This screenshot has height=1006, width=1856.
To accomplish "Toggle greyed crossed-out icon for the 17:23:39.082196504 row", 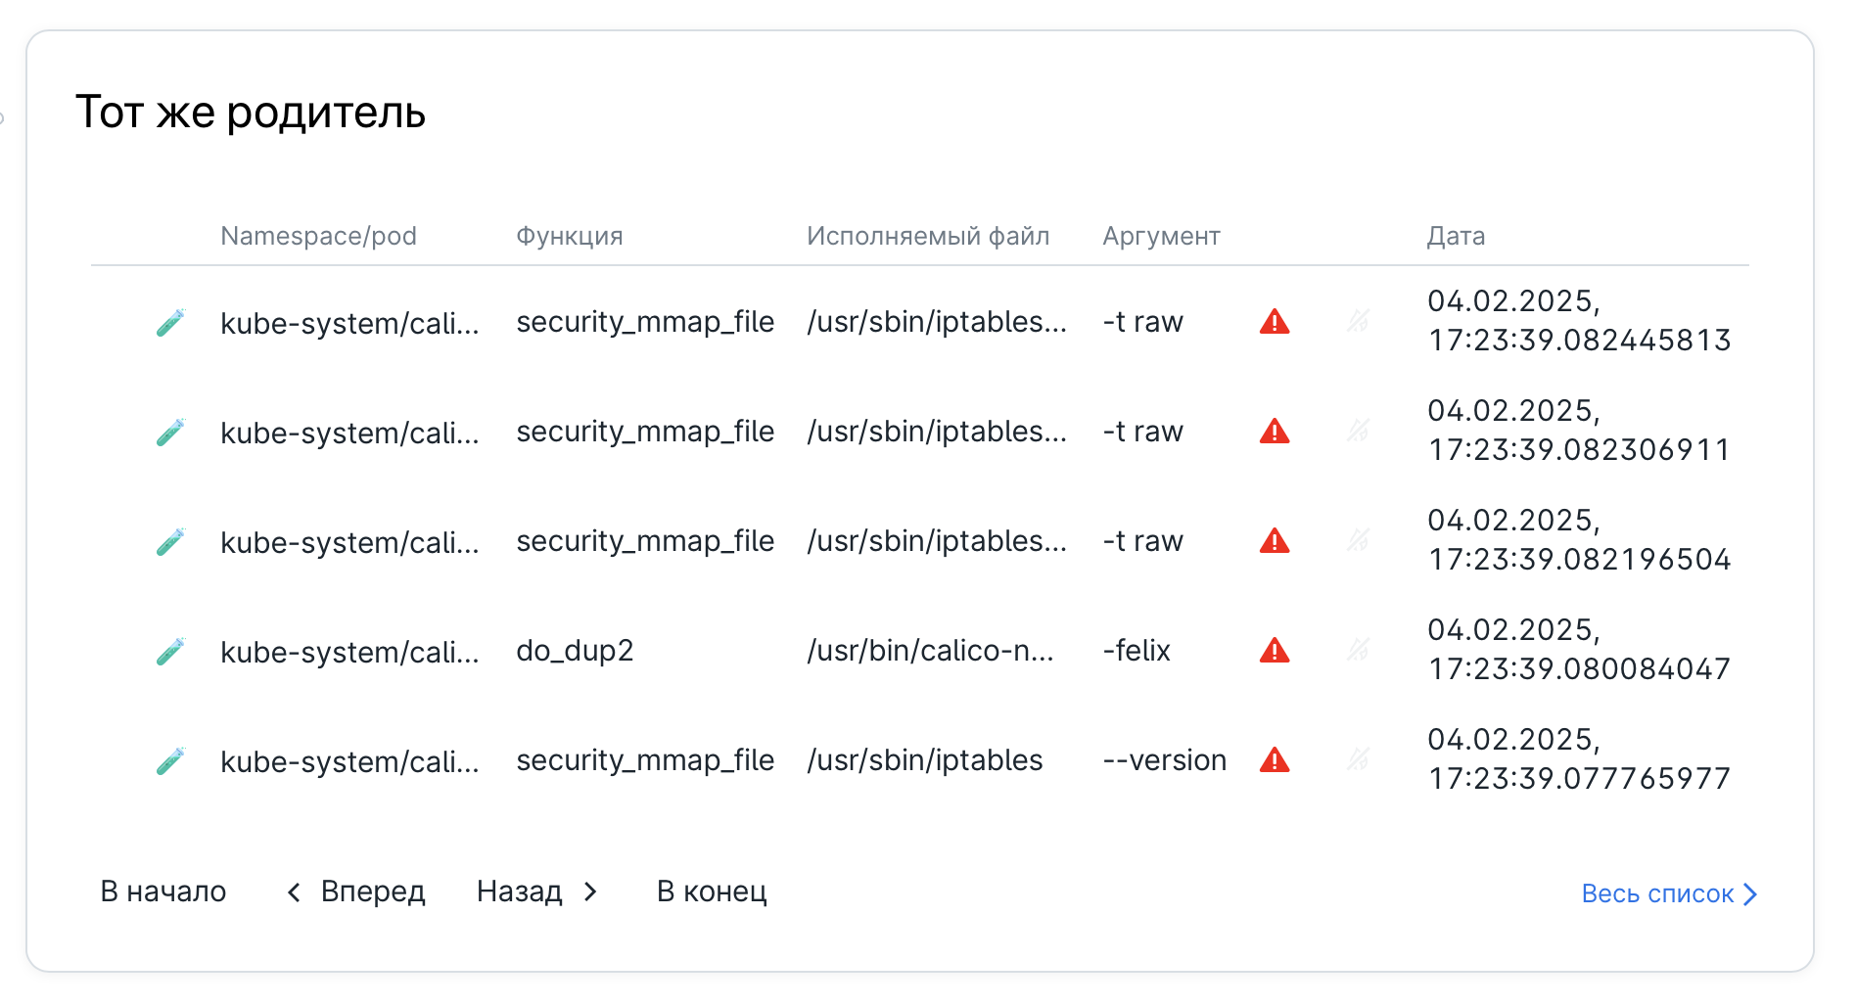I will (1358, 540).
